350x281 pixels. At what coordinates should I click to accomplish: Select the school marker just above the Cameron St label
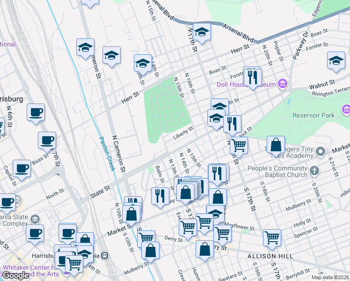[x=85, y=48]
